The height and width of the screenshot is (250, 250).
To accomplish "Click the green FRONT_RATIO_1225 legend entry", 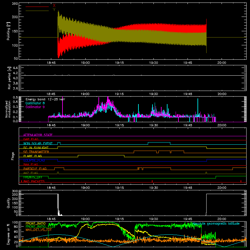I will click(40, 227).
